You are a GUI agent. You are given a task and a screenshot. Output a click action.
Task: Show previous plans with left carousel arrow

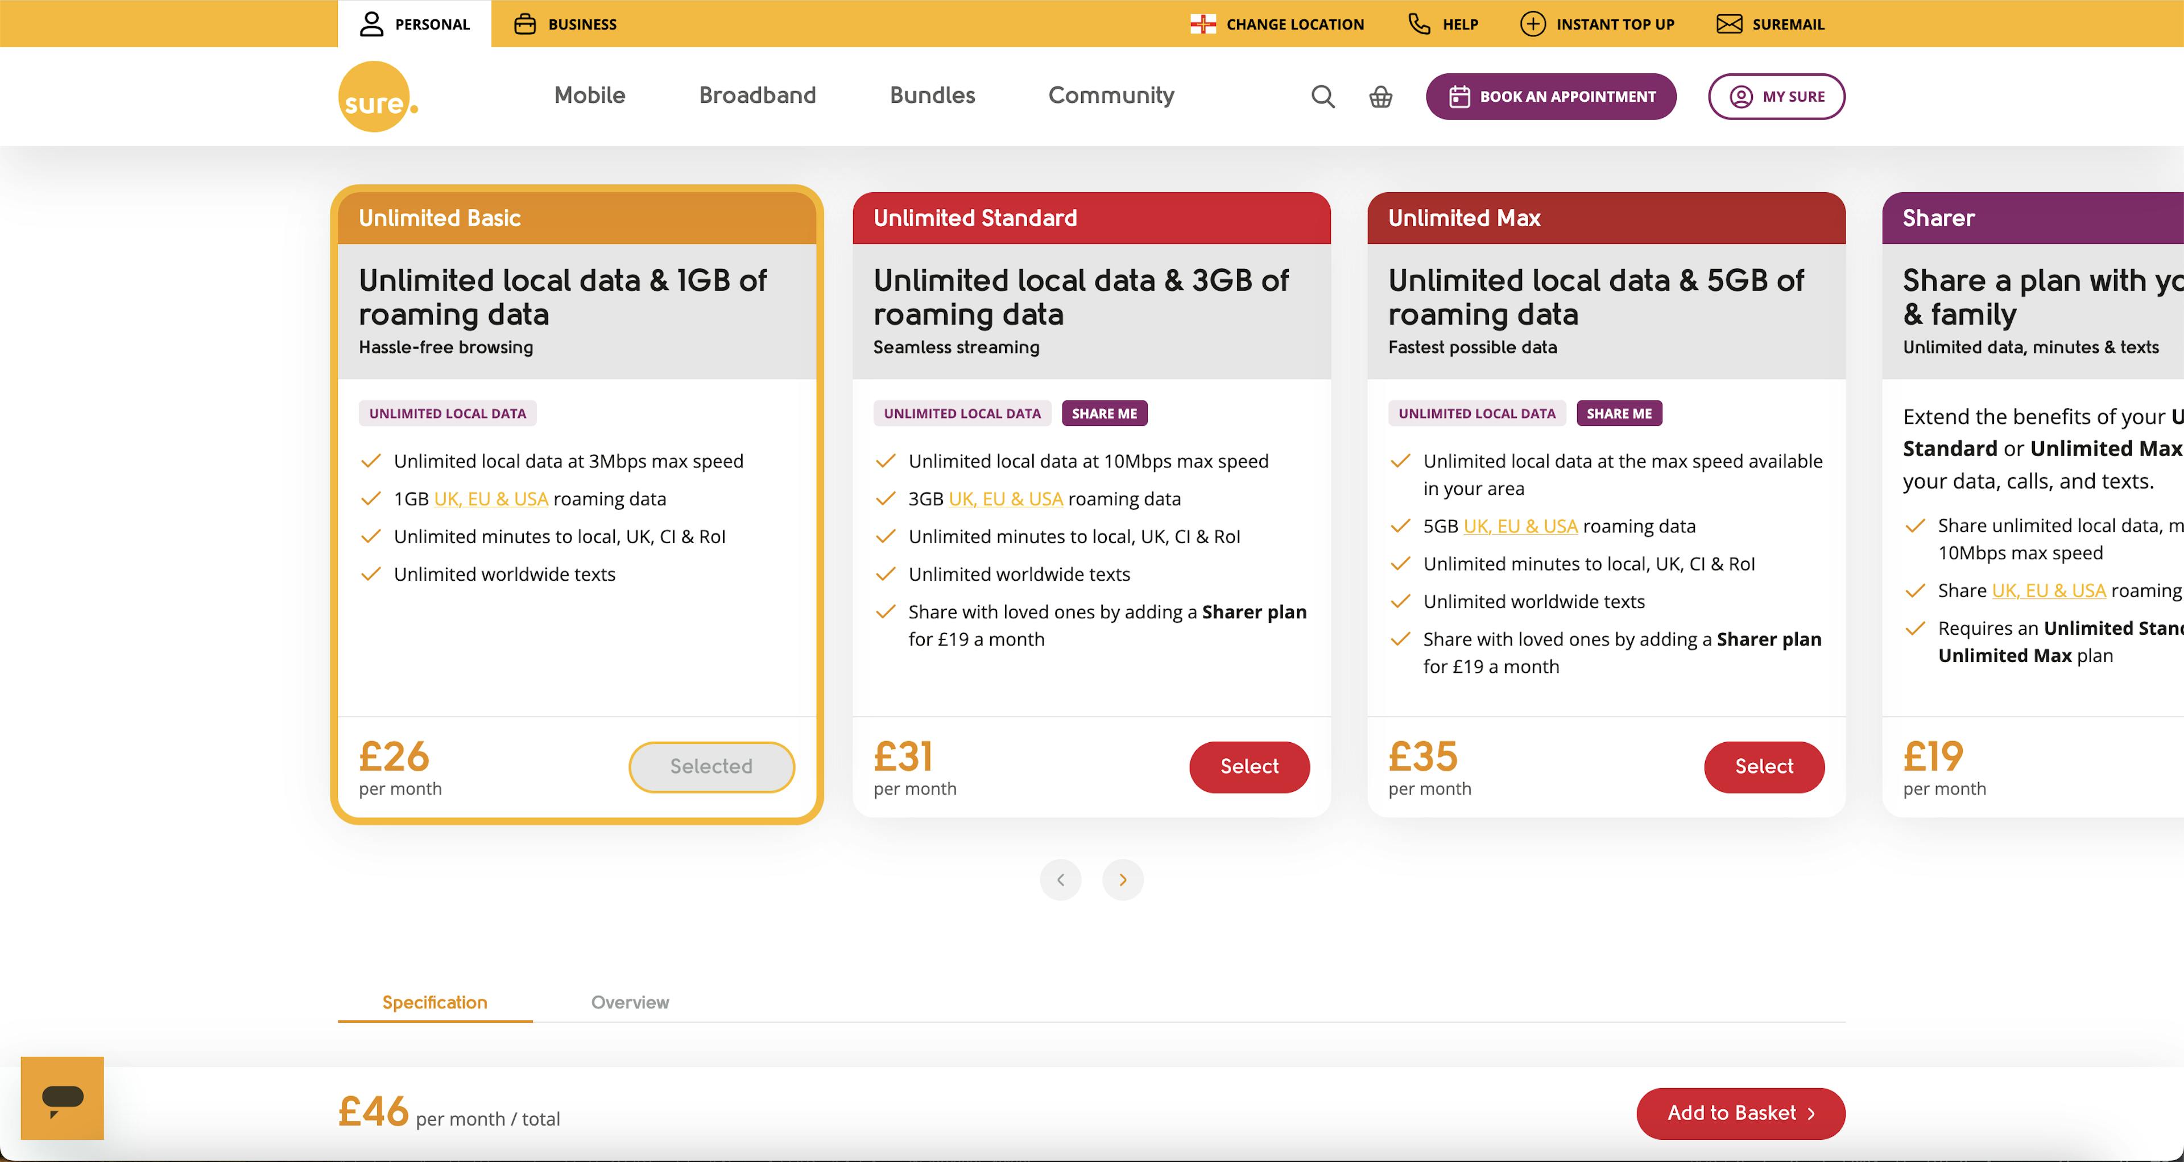[x=1061, y=880]
